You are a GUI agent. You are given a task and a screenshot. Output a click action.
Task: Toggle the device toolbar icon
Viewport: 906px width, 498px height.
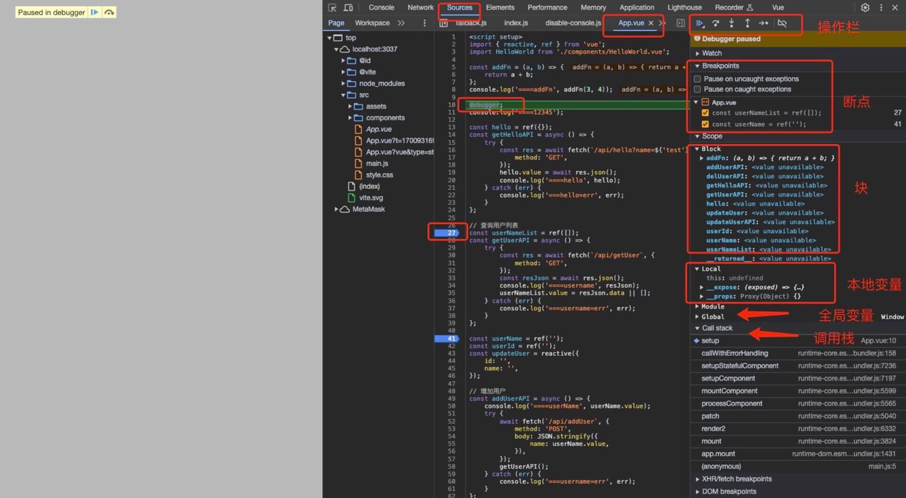pyautogui.click(x=348, y=7)
